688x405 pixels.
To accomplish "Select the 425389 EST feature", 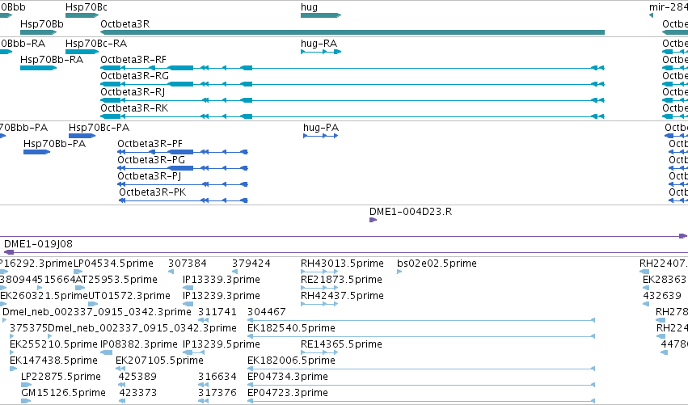I will 121,385.
